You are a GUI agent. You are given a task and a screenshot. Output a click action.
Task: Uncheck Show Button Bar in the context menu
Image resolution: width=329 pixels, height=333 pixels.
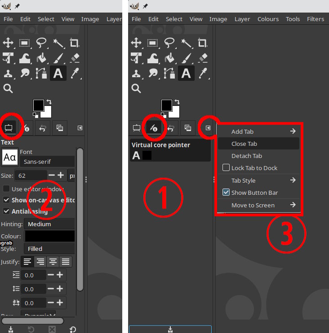click(226, 192)
